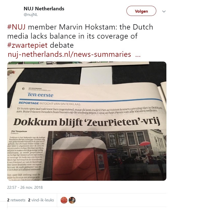Open the red Afro avatar icon
The width and height of the screenshot is (209, 213).
[x=64, y=200]
